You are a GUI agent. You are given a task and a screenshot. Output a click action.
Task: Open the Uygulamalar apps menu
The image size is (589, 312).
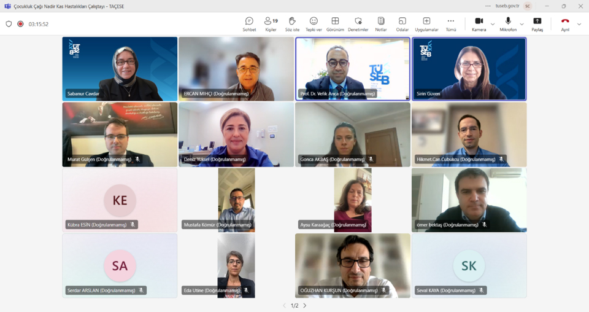click(x=426, y=24)
